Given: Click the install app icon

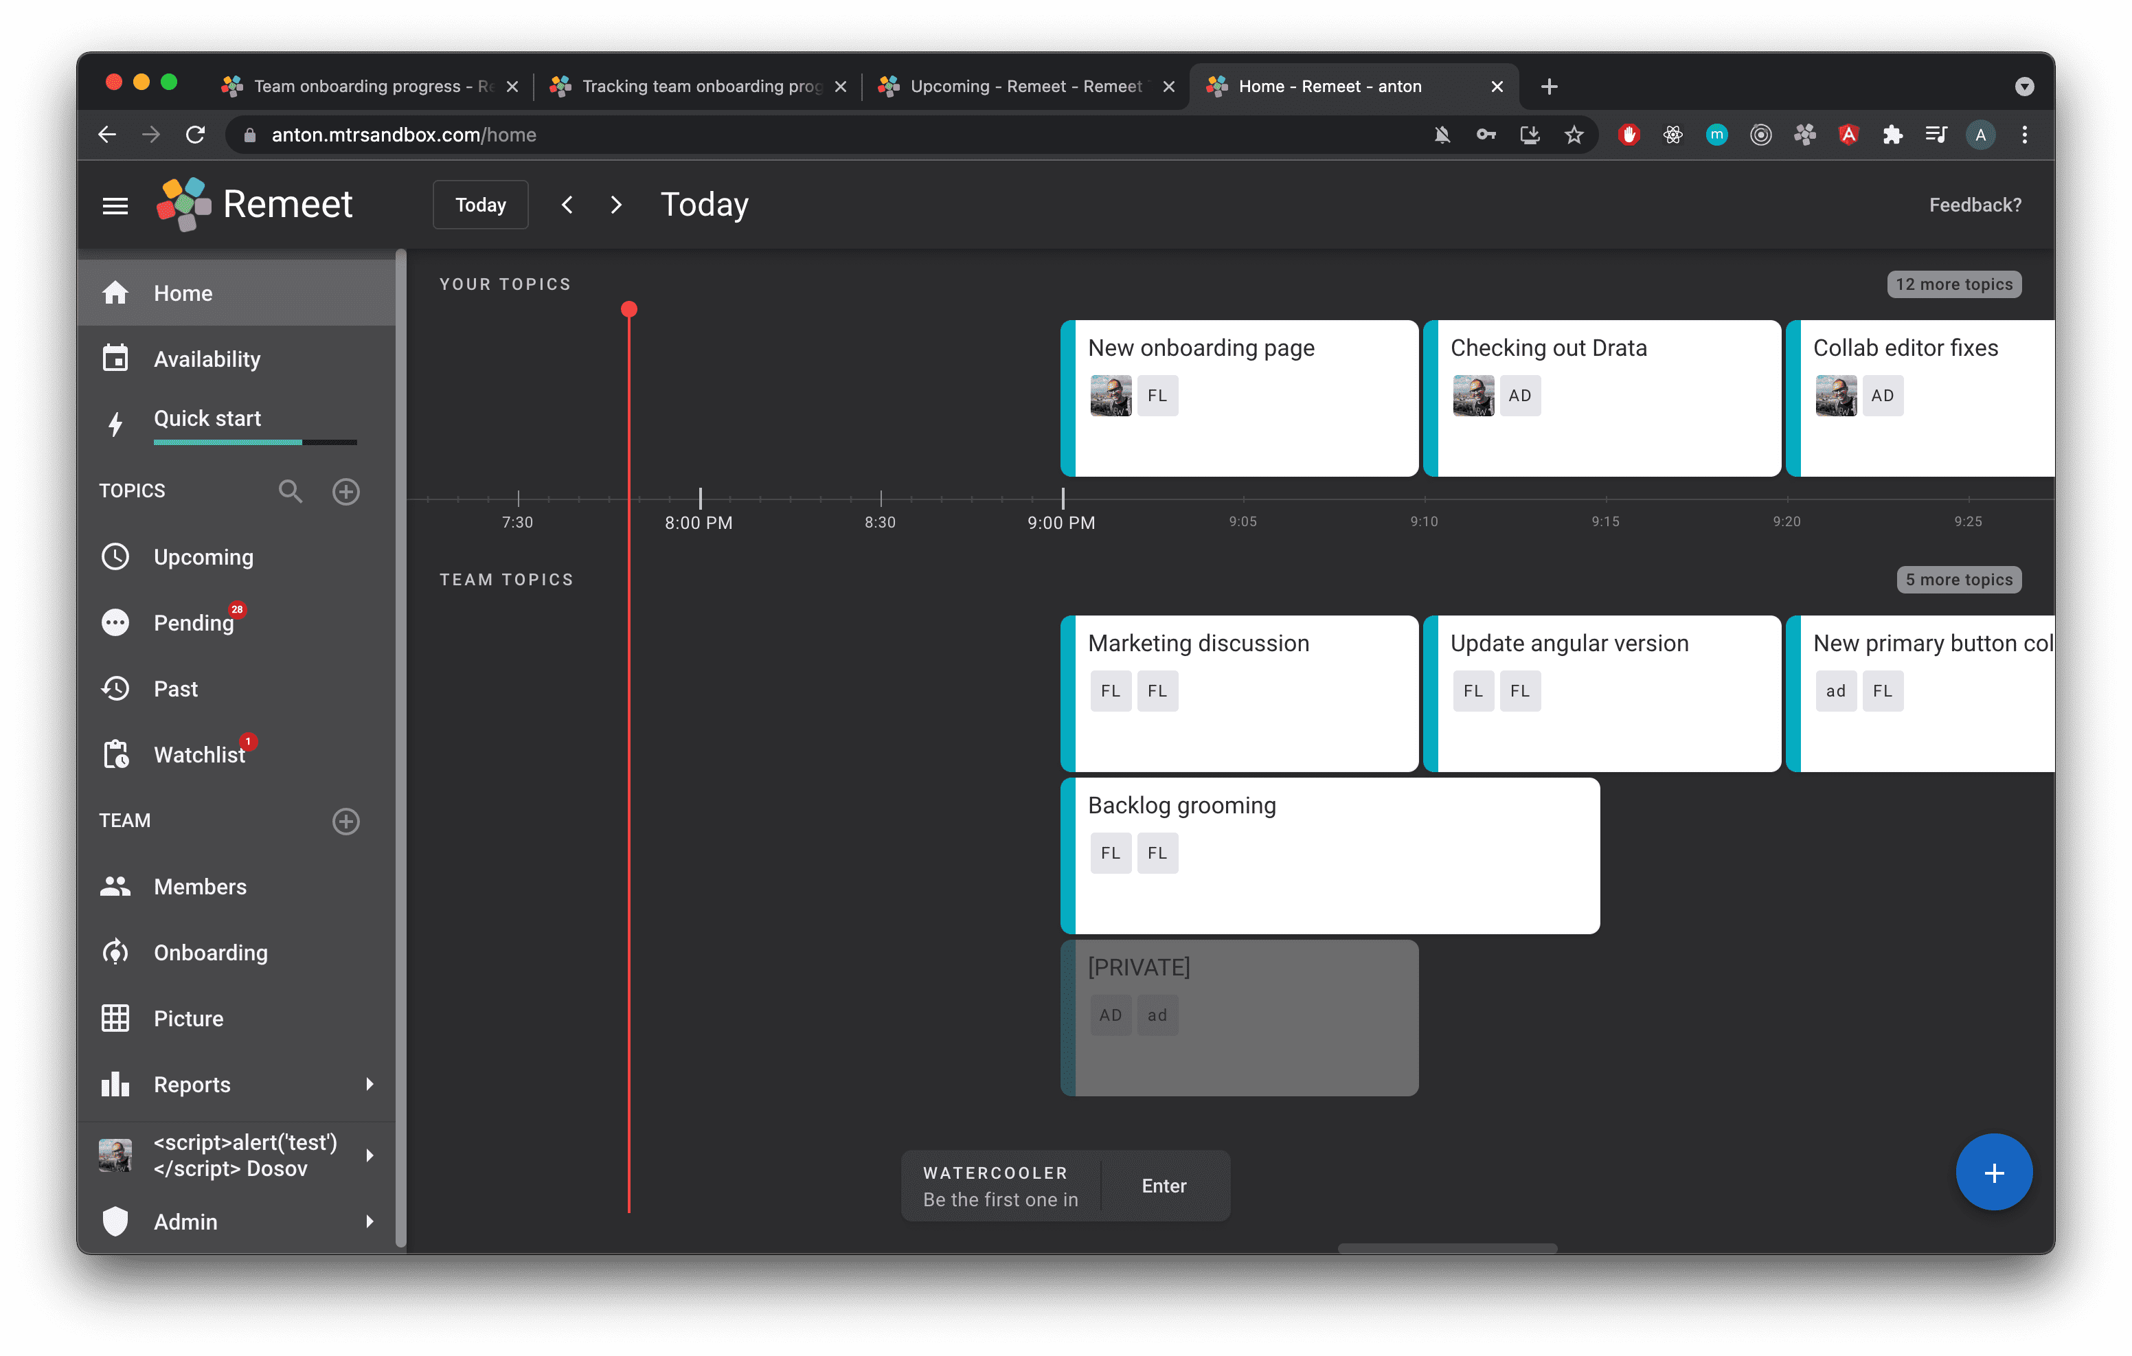Looking at the screenshot, I should click(x=1529, y=135).
